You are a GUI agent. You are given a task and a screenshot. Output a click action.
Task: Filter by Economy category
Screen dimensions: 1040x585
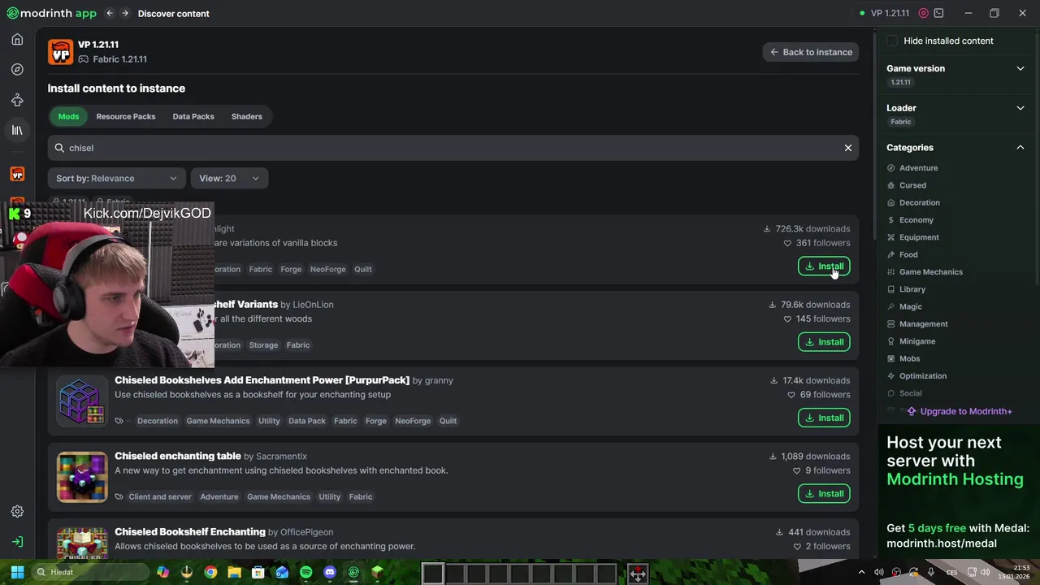click(x=916, y=220)
